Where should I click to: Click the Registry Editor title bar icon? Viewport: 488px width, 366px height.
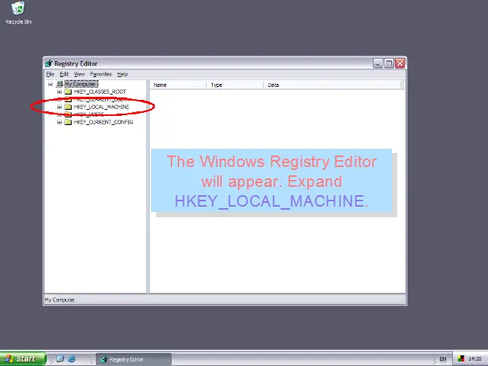[x=49, y=63]
